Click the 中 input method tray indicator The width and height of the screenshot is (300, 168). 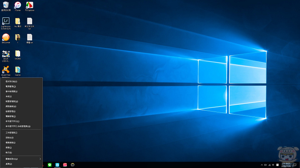[273, 165]
